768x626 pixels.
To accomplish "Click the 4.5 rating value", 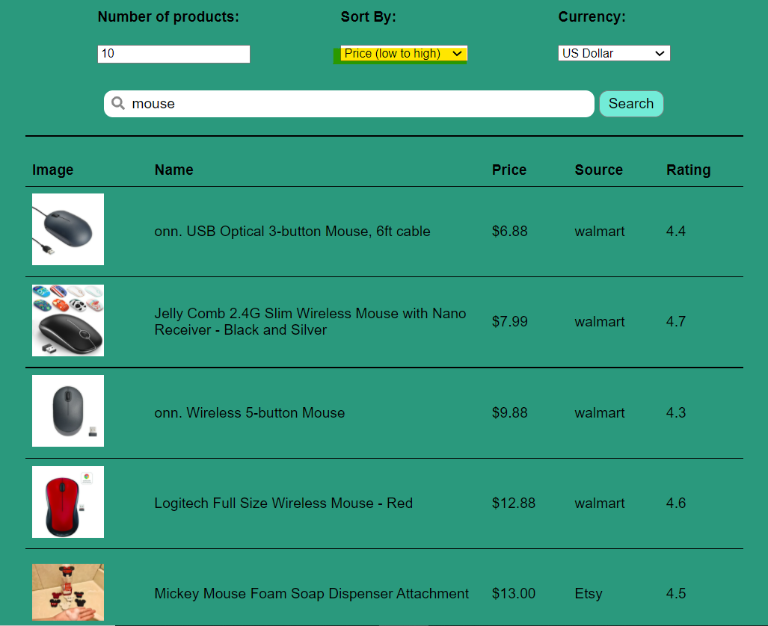I will pyautogui.click(x=676, y=594).
